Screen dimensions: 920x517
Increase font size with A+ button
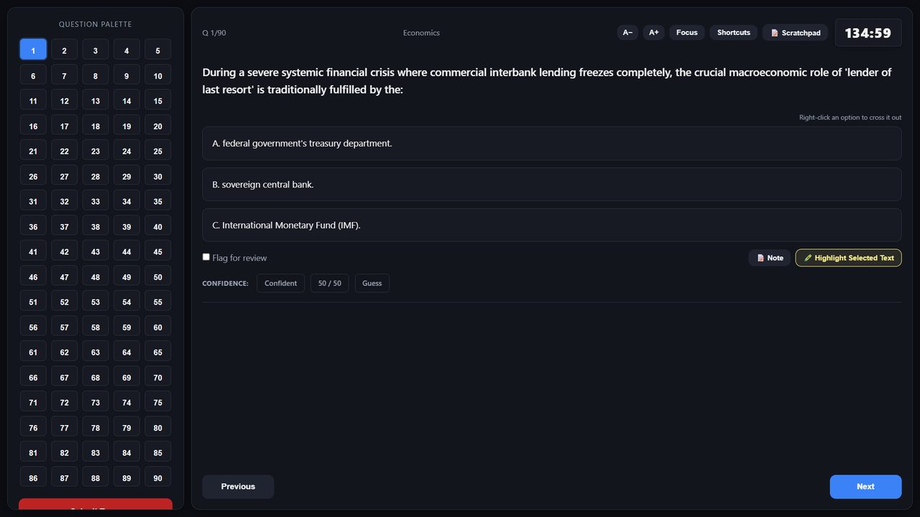[653, 32]
